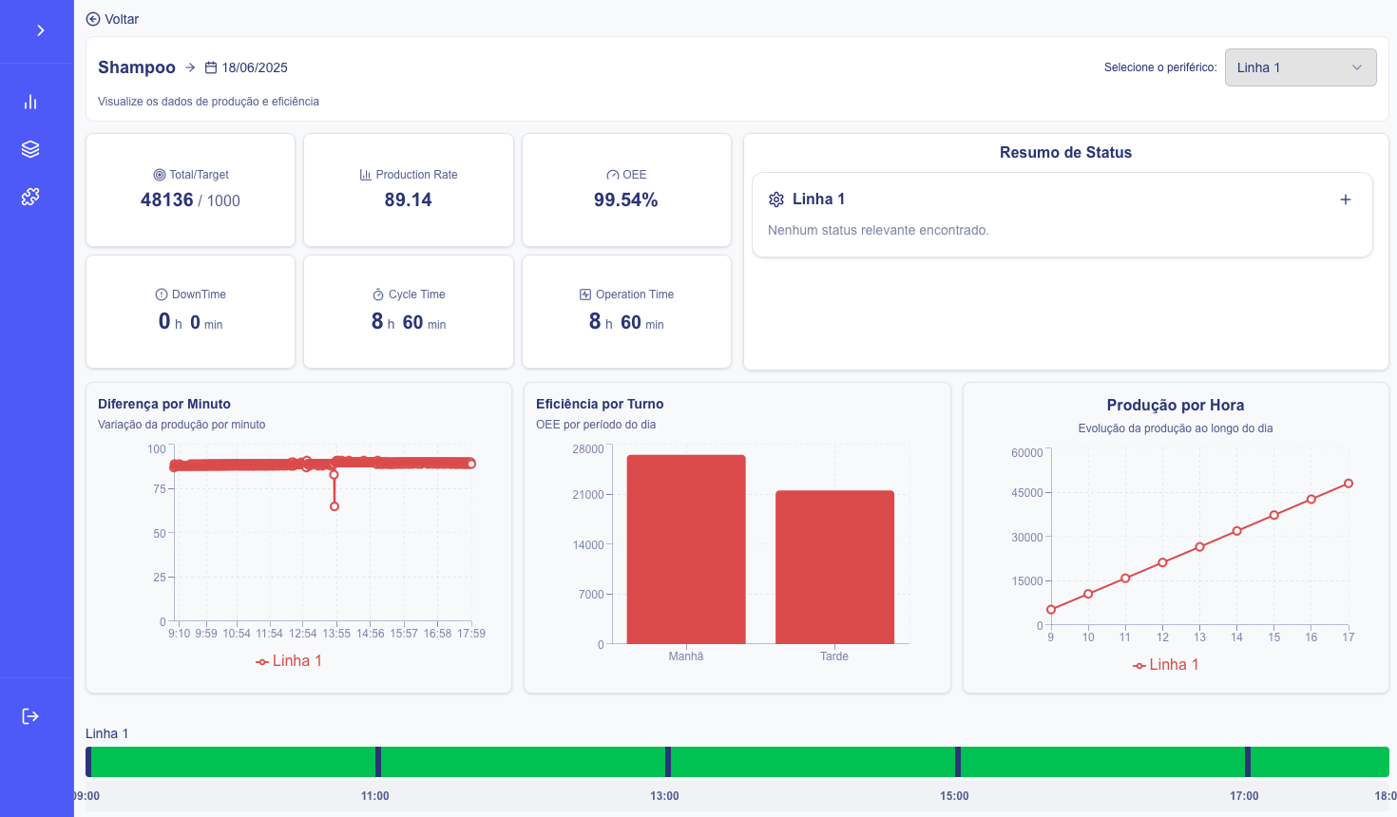Open the bar chart analytics sidebar icon
Image resolution: width=1397 pixels, height=817 pixels.
(30, 102)
